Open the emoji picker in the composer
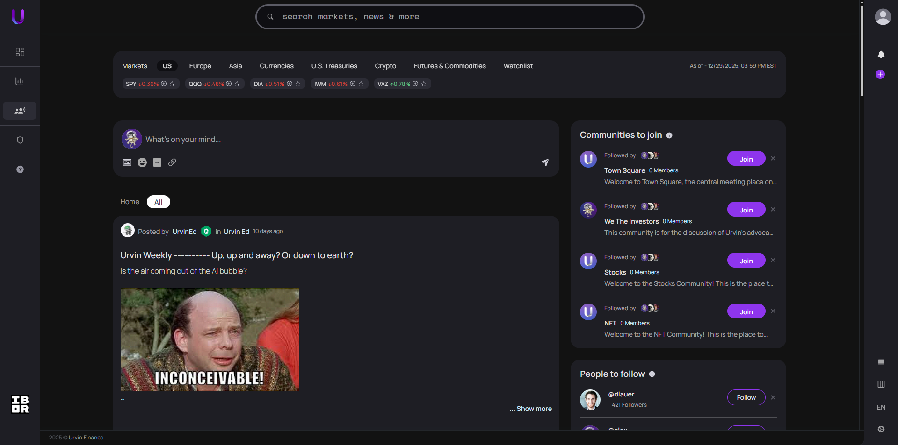Image resolution: width=898 pixels, height=445 pixels. 142,162
